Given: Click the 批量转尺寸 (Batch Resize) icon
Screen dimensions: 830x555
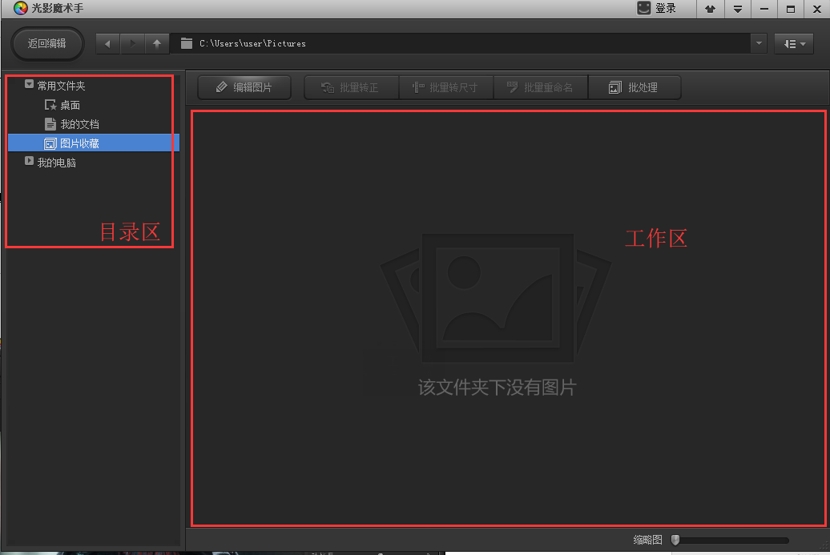Looking at the screenshot, I should [x=445, y=87].
